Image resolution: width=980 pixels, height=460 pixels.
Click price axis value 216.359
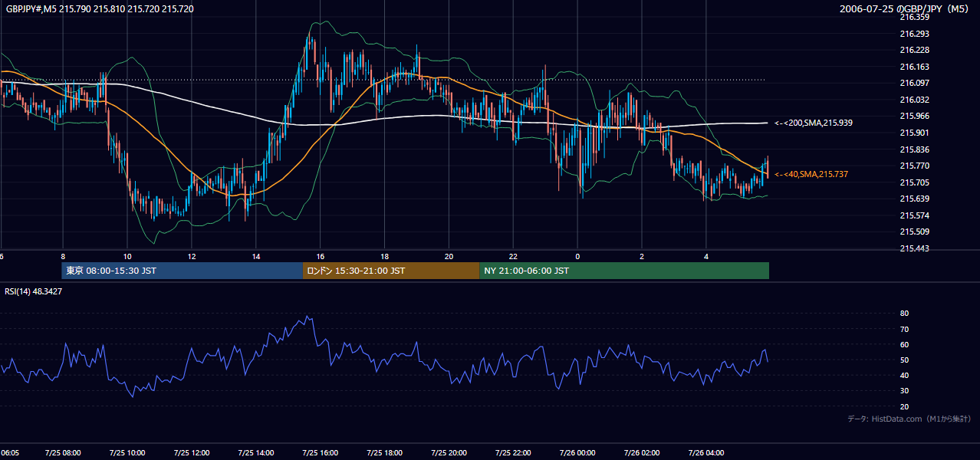[x=914, y=17]
